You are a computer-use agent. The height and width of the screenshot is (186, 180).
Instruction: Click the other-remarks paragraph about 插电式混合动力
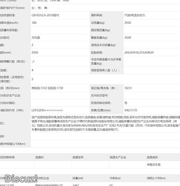[x=106, y=123]
